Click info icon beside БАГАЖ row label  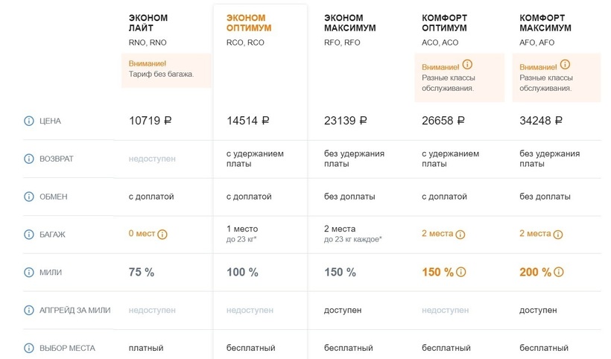pyautogui.click(x=29, y=235)
